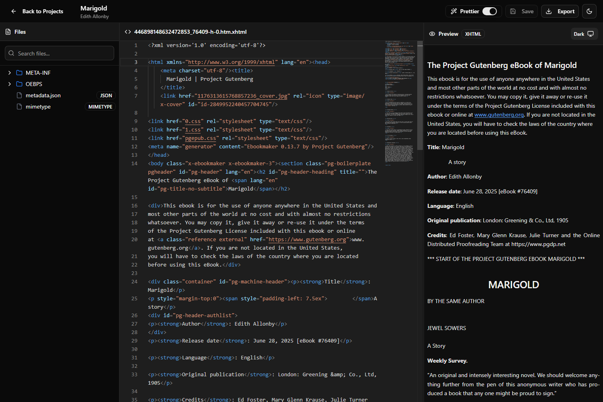Click the Preview eye icon
Viewport: 603px width, 402px height.
click(x=432, y=34)
